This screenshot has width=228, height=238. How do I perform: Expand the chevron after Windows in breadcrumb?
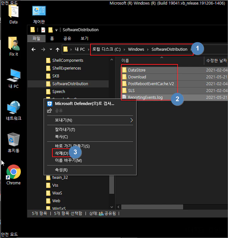coord(148,50)
